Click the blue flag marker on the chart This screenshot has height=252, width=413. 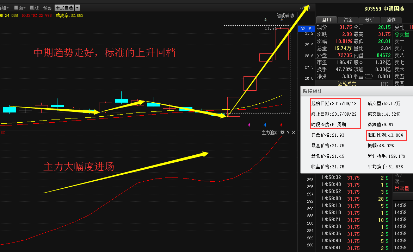[x=265, y=125]
